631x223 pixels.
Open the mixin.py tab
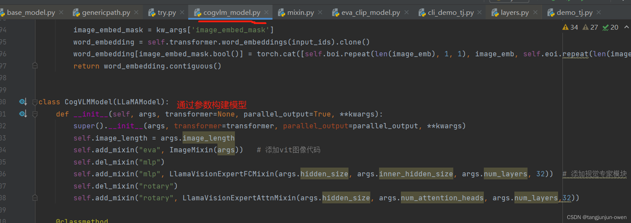[300, 13]
